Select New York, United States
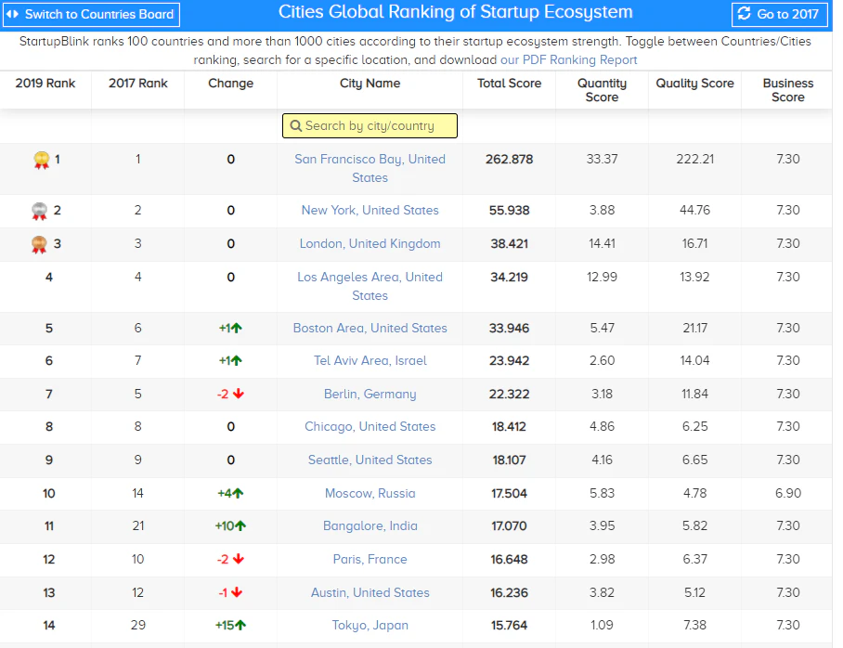This screenshot has height=648, width=843. 370,211
